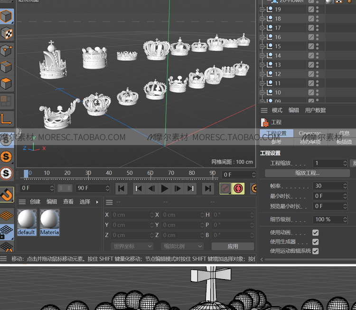Increment the 工程缩放 stepper arrows
Viewport: 356px width, 310px height.
345,163
